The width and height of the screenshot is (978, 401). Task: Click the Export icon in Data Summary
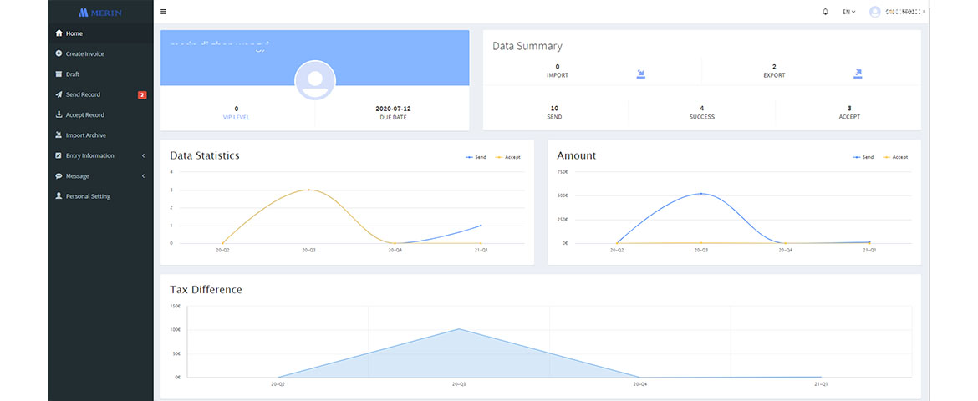857,74
